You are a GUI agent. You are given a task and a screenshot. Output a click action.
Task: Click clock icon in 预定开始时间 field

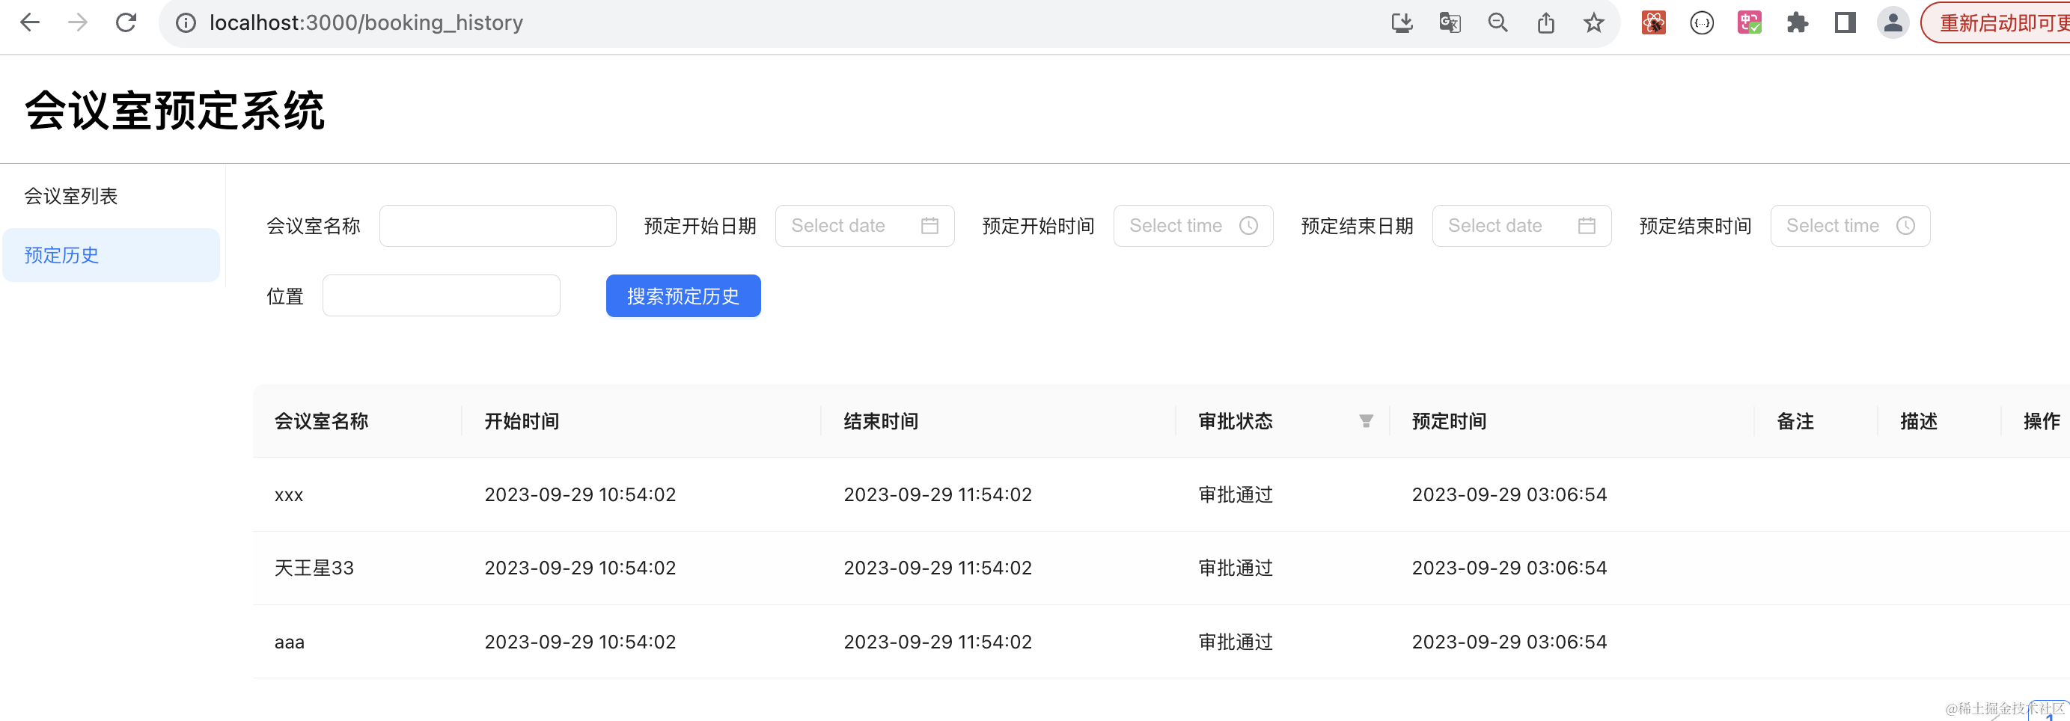point(1249,226)
